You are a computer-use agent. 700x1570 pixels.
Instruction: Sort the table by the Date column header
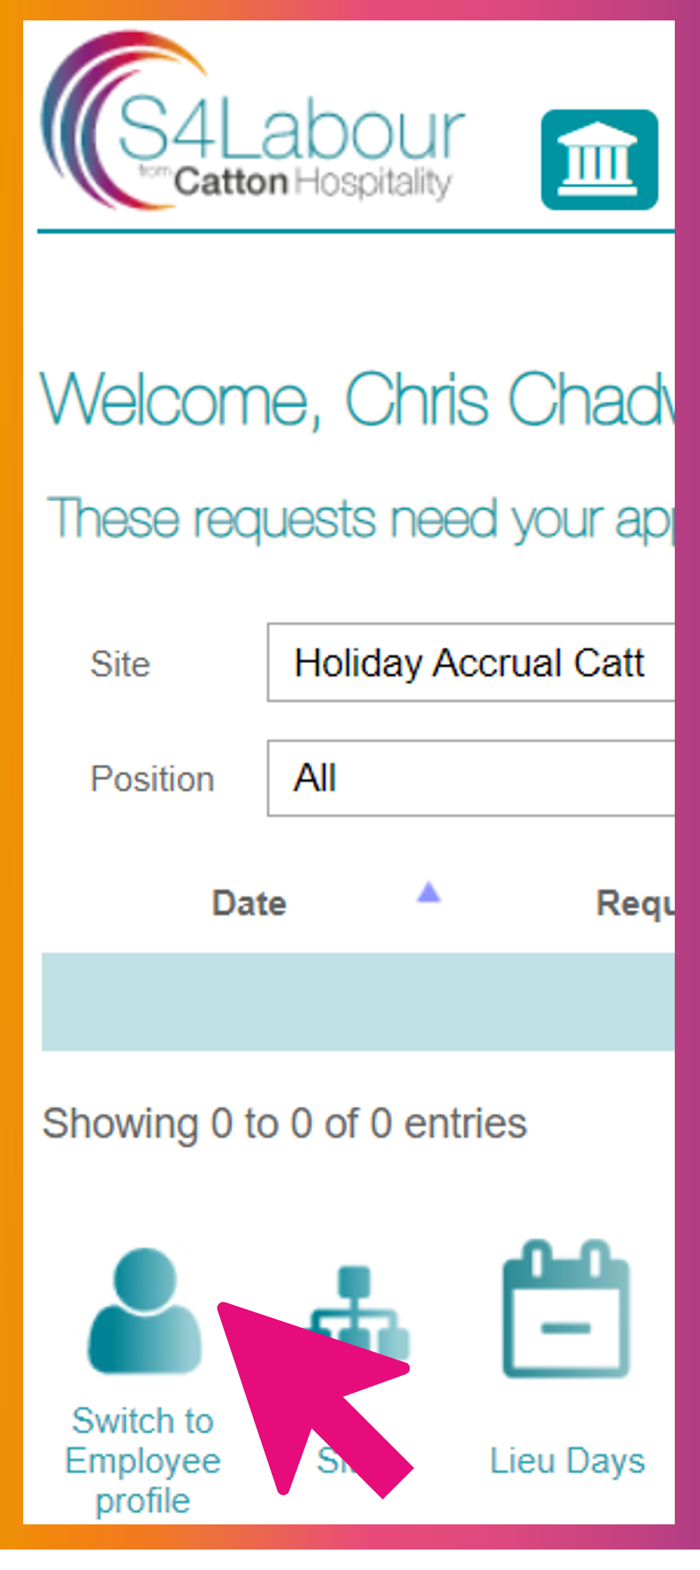click(x=249, y=903)
